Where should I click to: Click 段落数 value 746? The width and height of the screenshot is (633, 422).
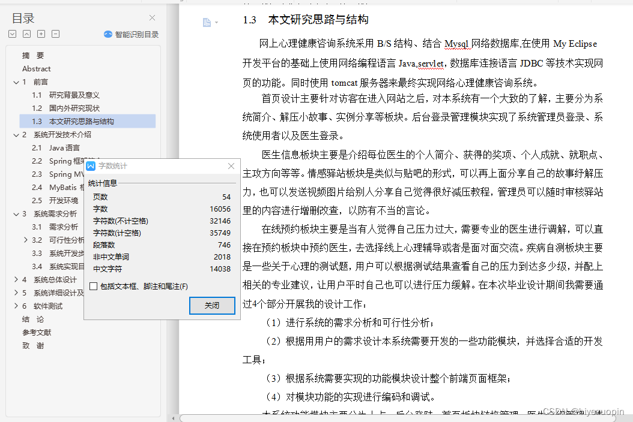[224, 245]
